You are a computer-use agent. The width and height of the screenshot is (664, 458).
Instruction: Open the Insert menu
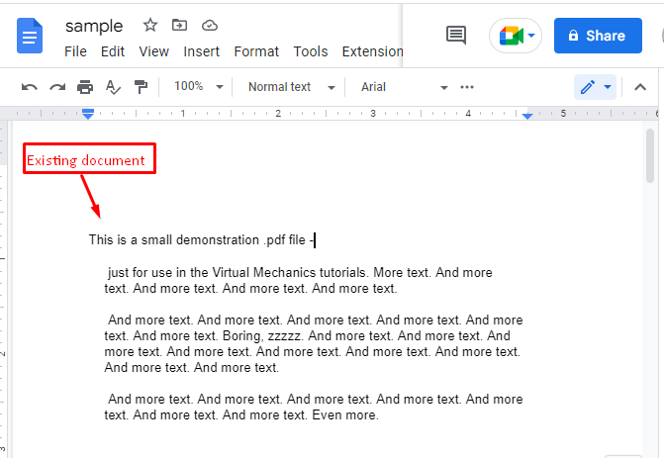202,51
